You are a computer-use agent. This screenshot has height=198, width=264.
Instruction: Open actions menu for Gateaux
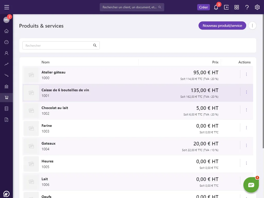coord(246,145)
